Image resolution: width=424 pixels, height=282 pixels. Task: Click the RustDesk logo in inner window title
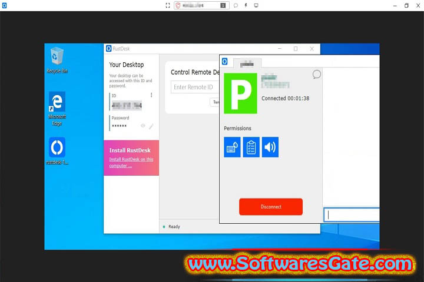[109, 49]
